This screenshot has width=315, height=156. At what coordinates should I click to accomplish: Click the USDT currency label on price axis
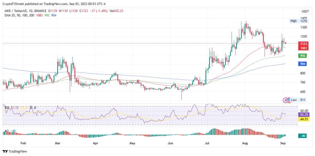pos(305,11)
